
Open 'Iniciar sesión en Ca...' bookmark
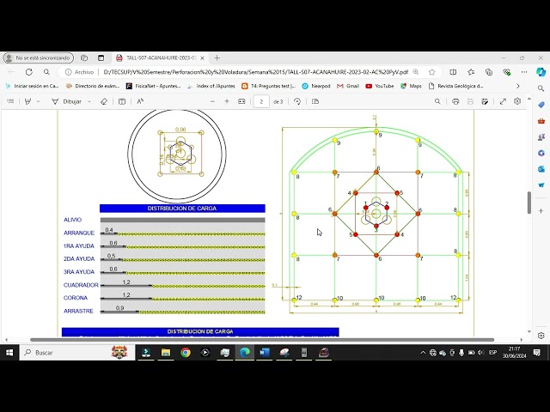coord(33,86)
